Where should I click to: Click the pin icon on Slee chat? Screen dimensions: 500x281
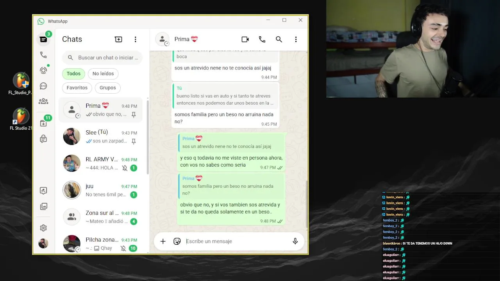(134, 141)
